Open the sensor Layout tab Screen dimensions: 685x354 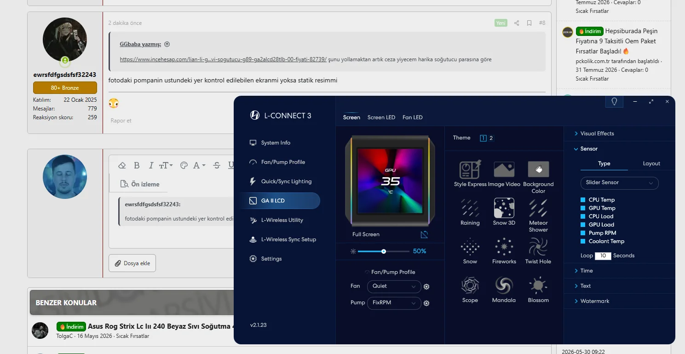click(651, 163)
